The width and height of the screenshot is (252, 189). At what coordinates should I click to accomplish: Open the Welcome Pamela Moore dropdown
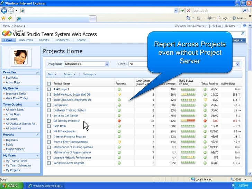pyautogui.click(x=191, y=26)
